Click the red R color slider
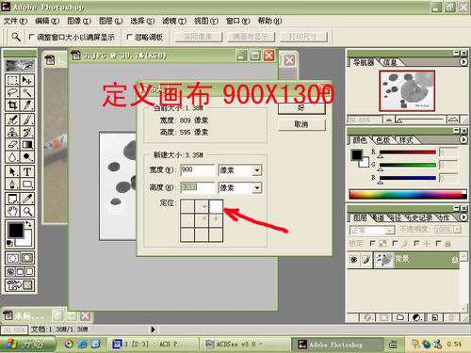 tap(408, 152)
